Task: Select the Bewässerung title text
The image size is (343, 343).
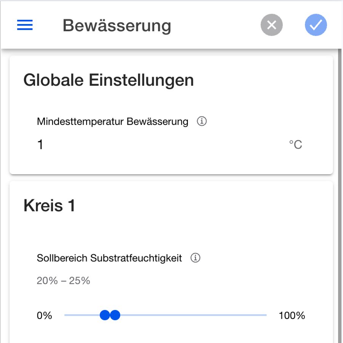Action: point(117,26)
